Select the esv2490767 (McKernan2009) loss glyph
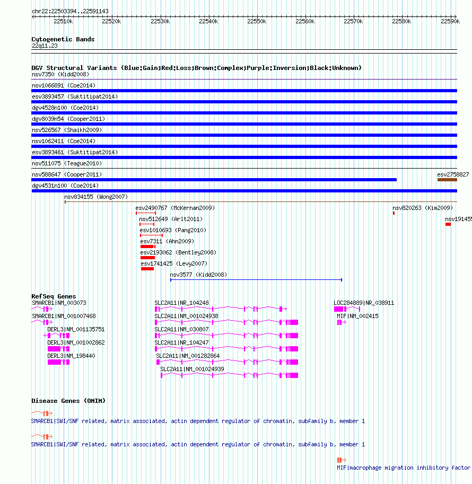Image resolution: width=472 pixels, height=484 pixels. click(x=146, y=213)
